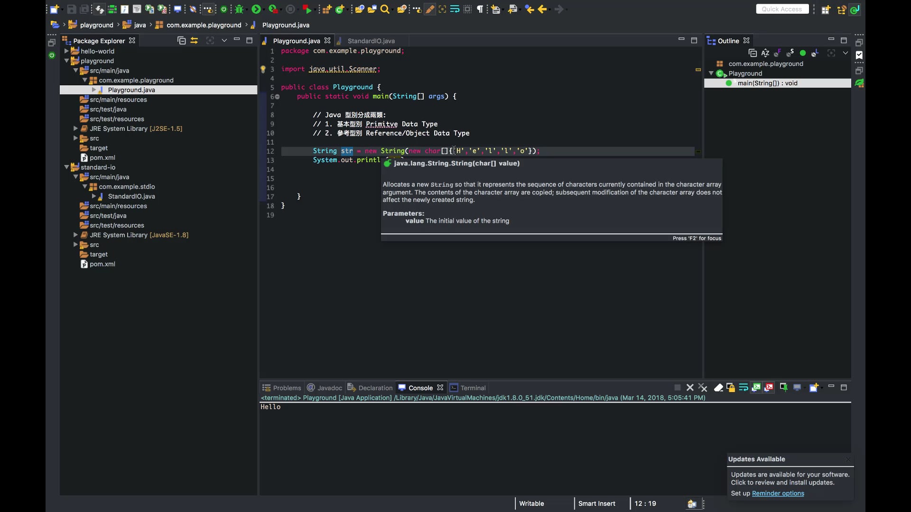Expand the hello-world project

click(x=66, y=51)
